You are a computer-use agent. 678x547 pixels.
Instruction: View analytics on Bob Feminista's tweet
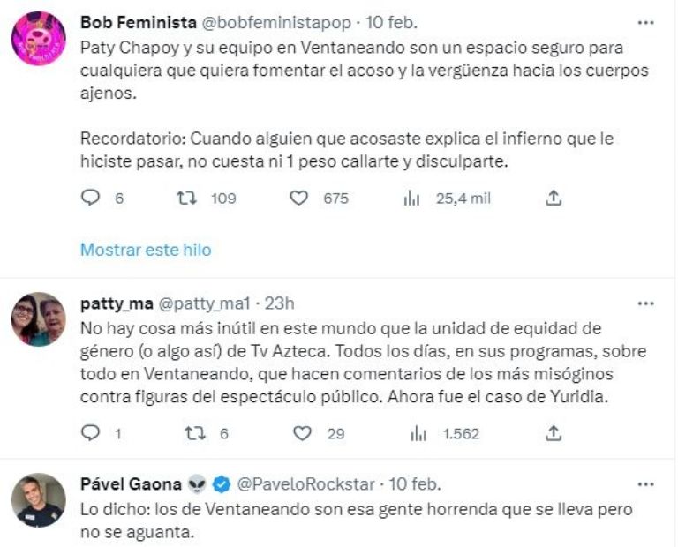pyautogui.click(x=411, y=199)
